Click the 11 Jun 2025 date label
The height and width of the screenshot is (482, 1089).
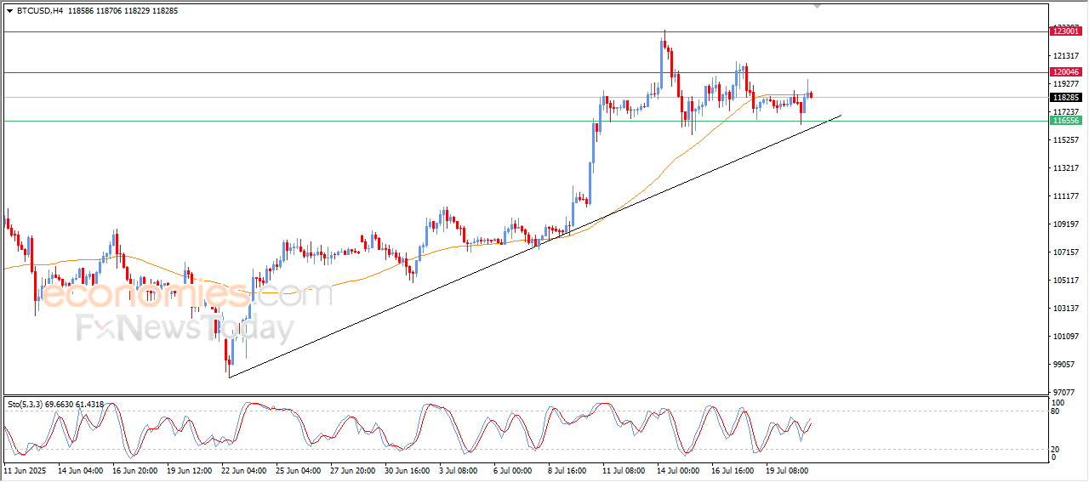[x=24, y=469]
